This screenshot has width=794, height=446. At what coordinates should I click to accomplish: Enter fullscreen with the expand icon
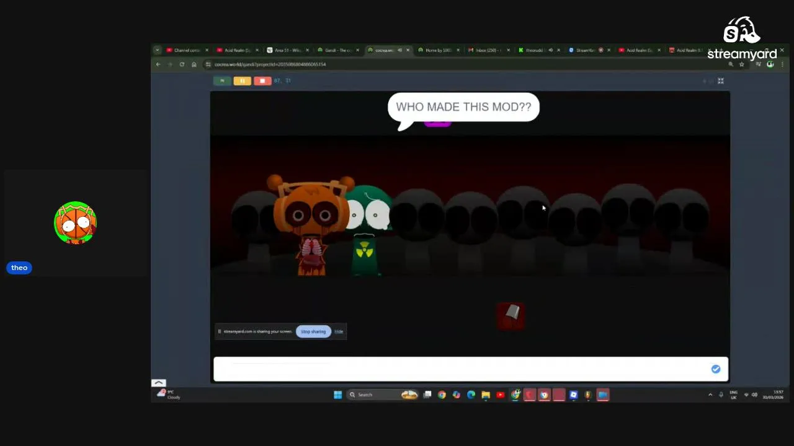click(x=721, y=81)
